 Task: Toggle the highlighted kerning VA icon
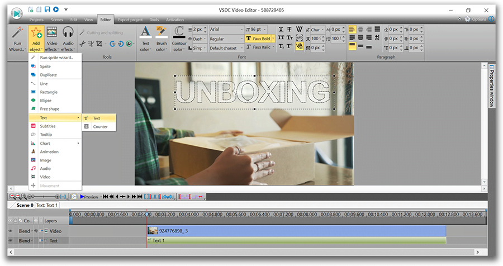coord(299,46)
